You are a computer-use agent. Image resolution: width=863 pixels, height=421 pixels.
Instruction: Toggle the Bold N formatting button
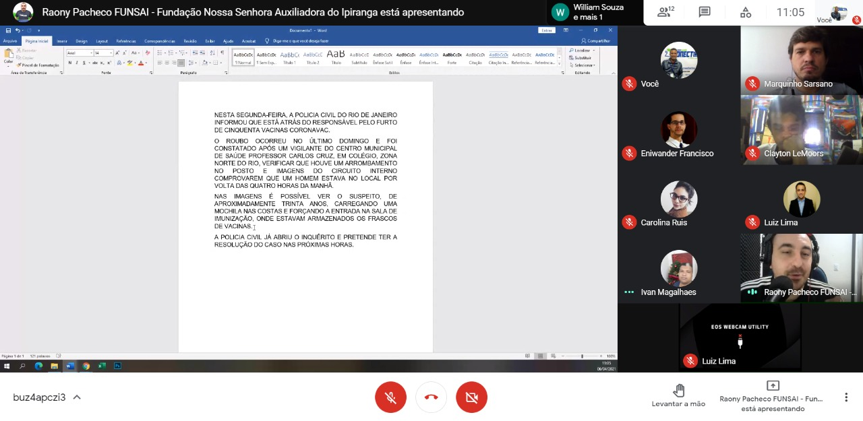point(70,63)
